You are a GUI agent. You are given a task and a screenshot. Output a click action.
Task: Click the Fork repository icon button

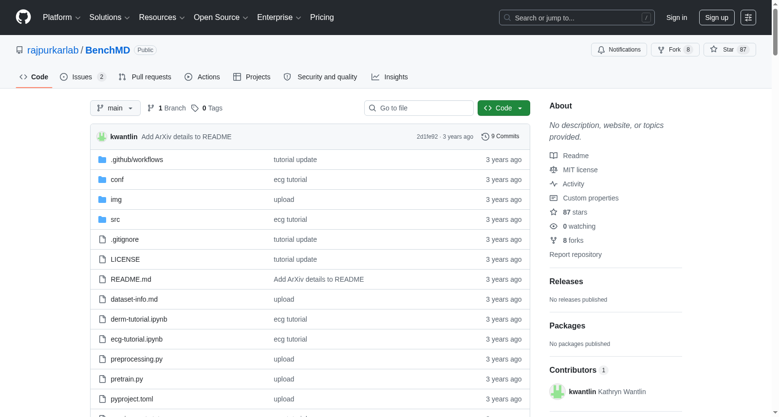coord(675,50)
